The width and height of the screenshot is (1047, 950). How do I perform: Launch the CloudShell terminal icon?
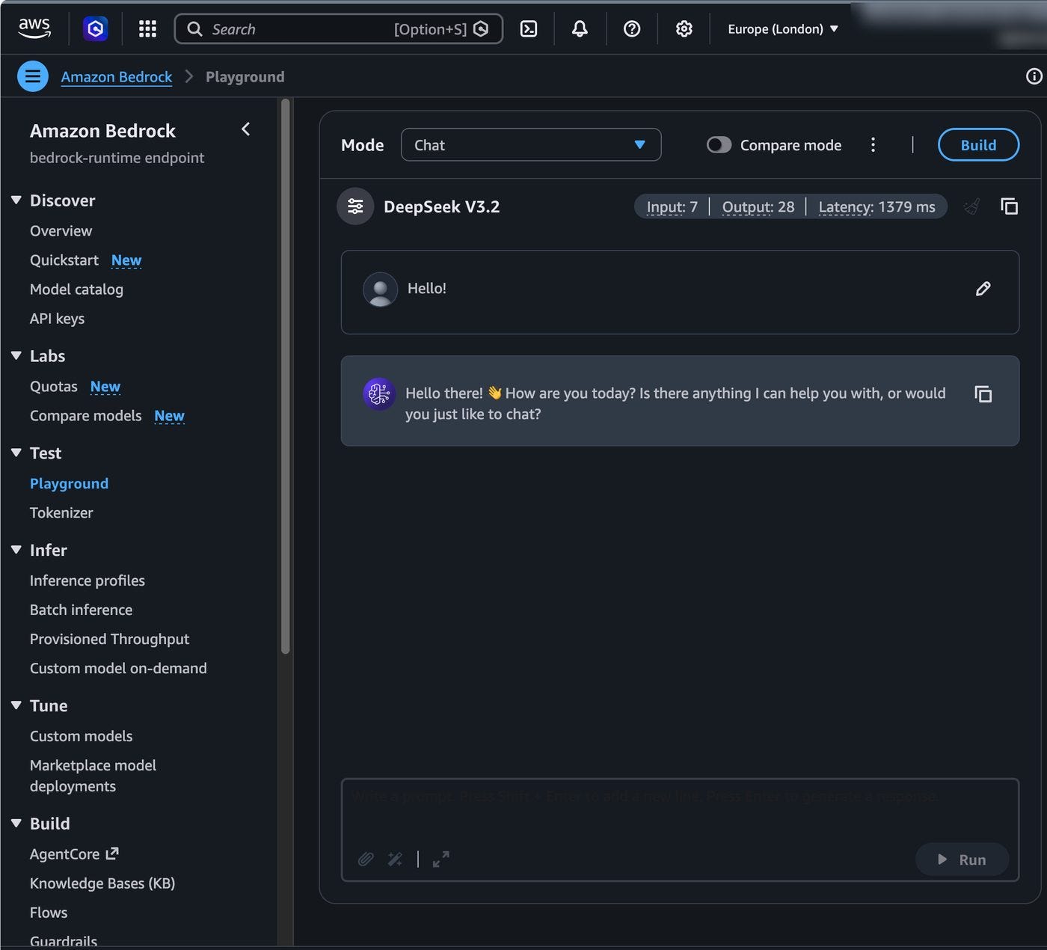(529, 29)
